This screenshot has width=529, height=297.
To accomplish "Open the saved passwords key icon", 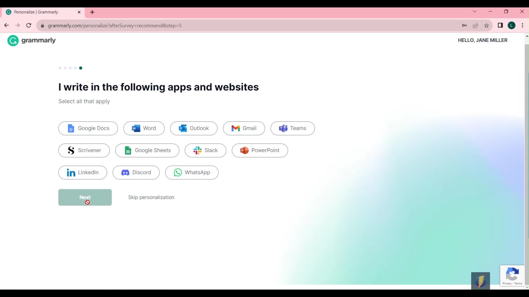I will pos(464,26).
